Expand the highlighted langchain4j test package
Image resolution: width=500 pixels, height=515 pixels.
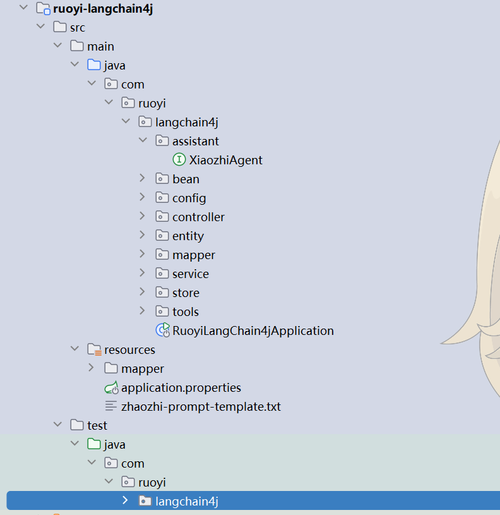click(x=126, y=500)
